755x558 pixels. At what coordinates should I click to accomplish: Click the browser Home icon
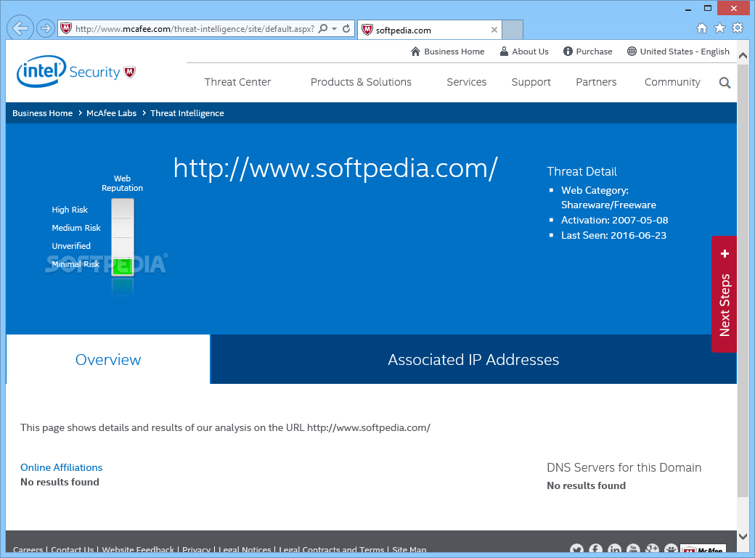pyautogui.click(x=702, y=28)
